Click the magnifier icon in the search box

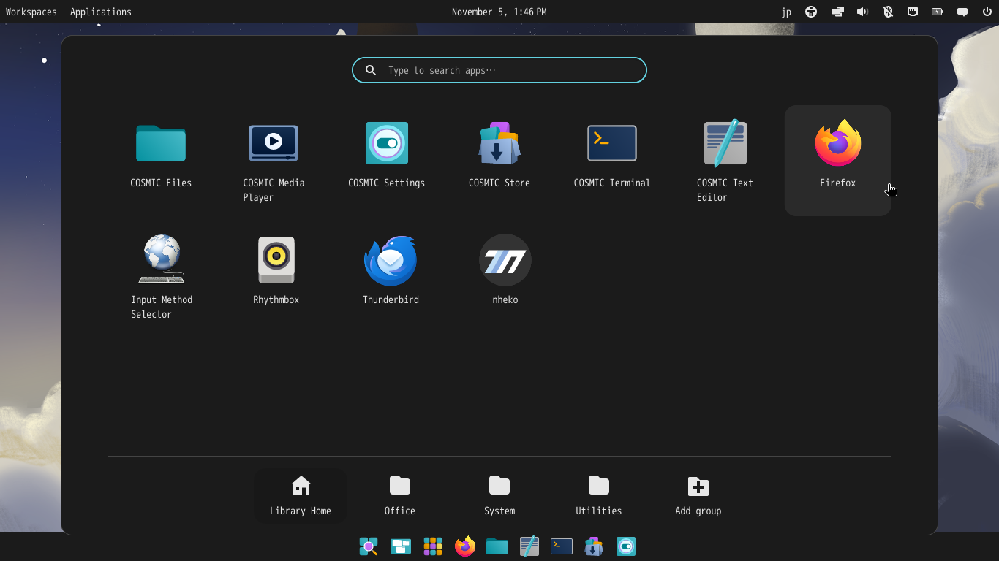coord(371,70)
